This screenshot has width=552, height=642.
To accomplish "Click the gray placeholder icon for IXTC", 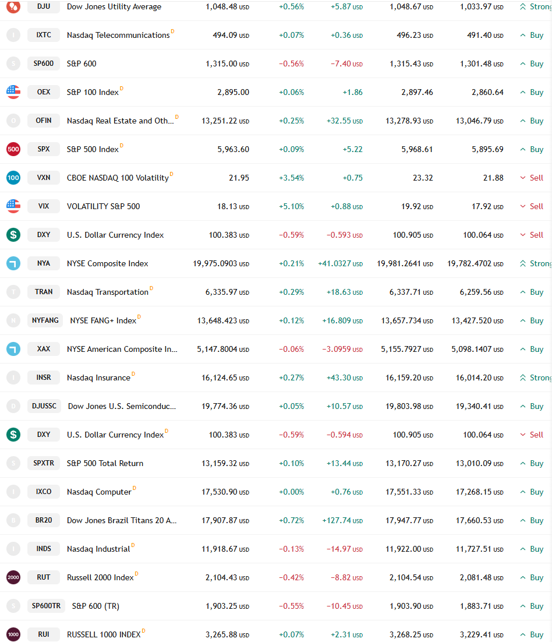I will pyautogui.click(x=13, y=35).
